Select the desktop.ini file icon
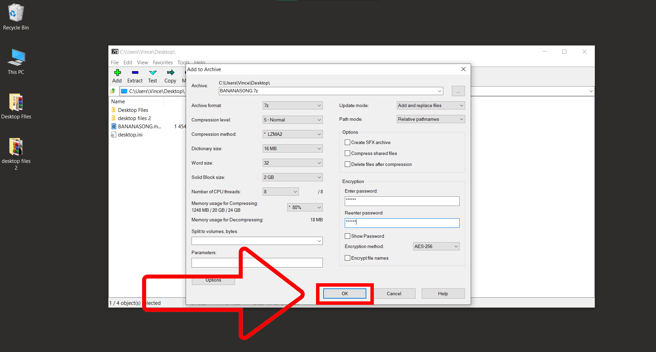The height and width of the screenshot is (352, 656). pos(114,134)
